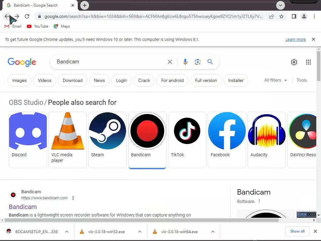View site information via the lock icon

point(39,16)
